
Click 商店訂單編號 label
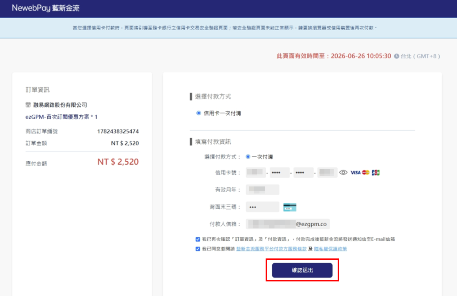pos(42,131)
